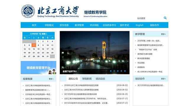Open the 培训导航 menu item

tap(94, 25)
